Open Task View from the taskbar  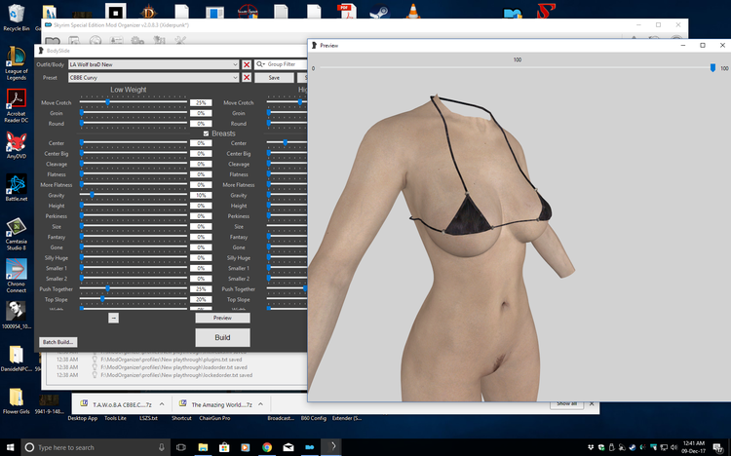tap(181, 447)
